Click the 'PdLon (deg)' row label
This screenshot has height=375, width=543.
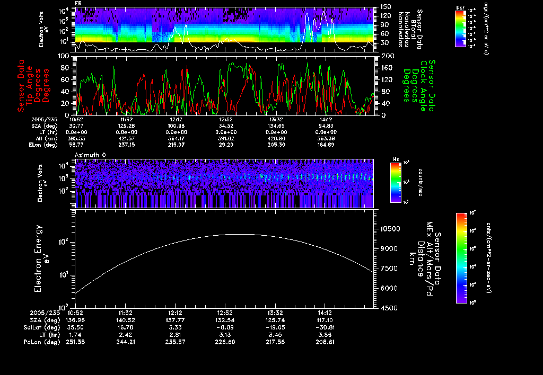pyautogui.click(x=42, y=342)
